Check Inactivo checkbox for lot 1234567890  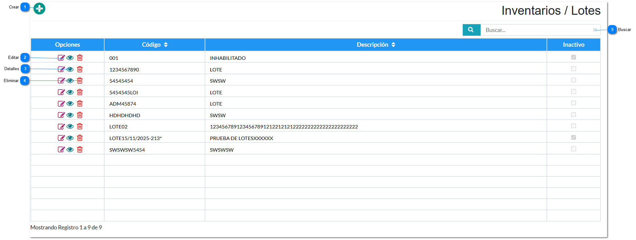click(x=573, y=69)
